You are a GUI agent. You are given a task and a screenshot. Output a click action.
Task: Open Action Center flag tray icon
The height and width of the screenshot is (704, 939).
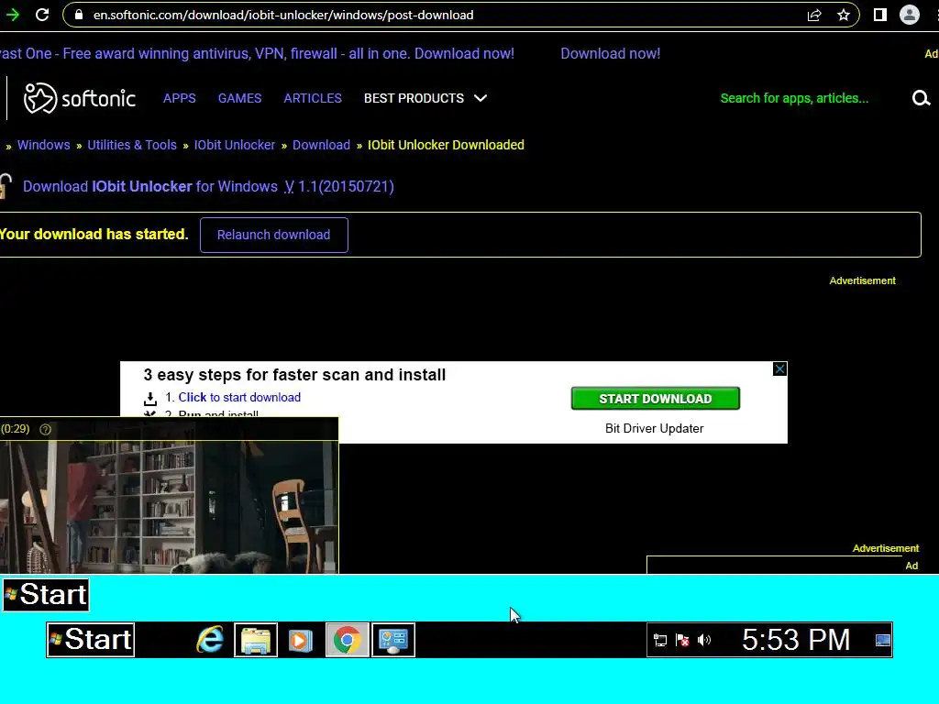(x=682, y=640)
